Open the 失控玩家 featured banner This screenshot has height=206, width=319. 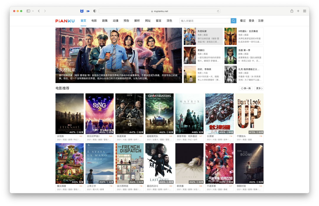(119, 55)
